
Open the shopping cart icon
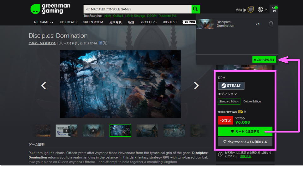pyautogui.click(x=274, y=9)
